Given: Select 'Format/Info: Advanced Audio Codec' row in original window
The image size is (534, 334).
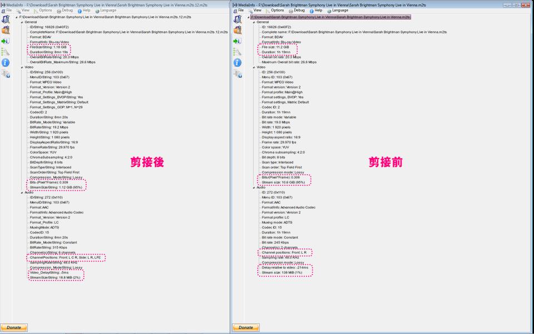Looking at the screenshot, I should coord(288,207).
